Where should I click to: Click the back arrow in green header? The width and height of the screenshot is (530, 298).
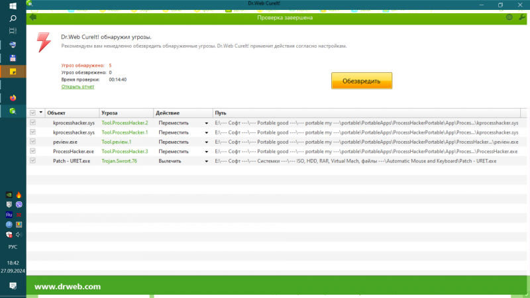32,17
